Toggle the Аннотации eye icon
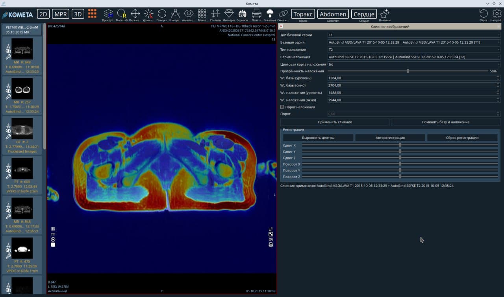The height and width of the screenshot is (297, 504). click(189, 14)
